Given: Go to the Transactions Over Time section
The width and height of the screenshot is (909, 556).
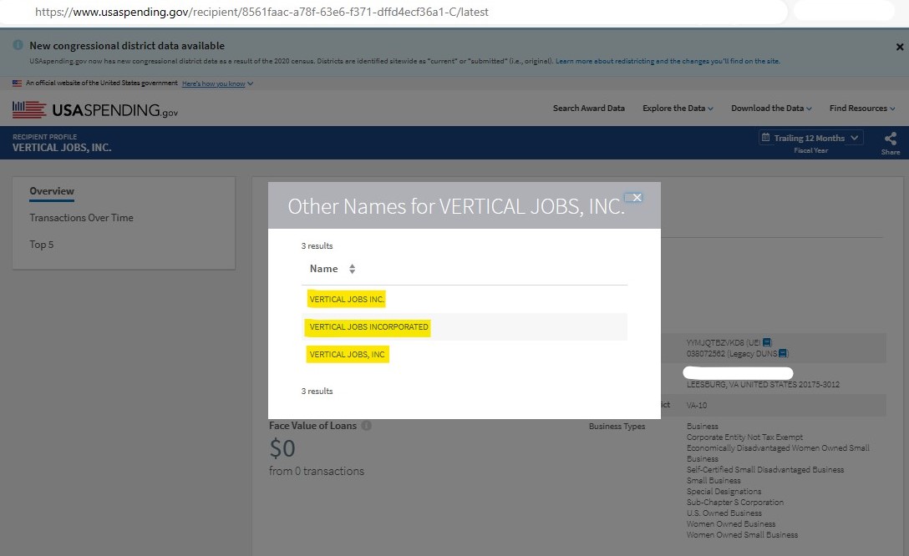Looking at the screenshot, I should 81,218.
